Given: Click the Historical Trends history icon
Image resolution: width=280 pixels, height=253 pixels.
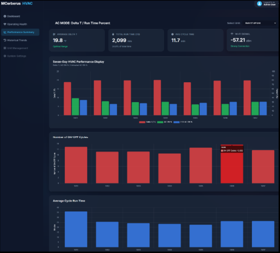Looking at the screenshot, I should pyautogui.click(x=5, y=40).
